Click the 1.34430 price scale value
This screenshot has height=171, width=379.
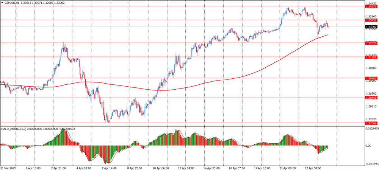click(371, 3)
